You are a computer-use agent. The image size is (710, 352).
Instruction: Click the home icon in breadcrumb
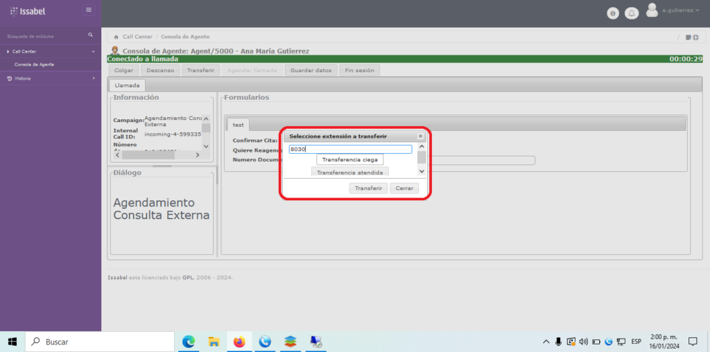[x=116, y=37]
